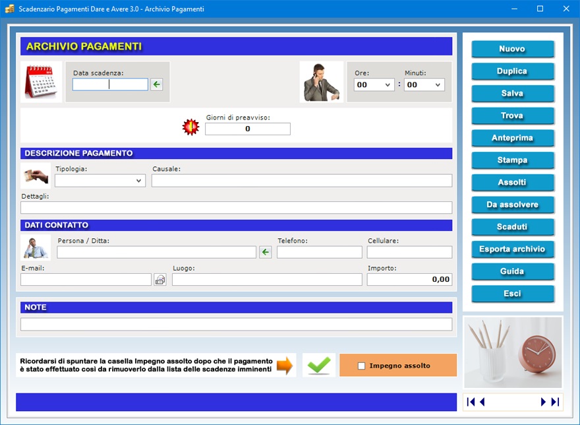
Task: Click the Giorni di preavviso field
Action: [247, 129]
